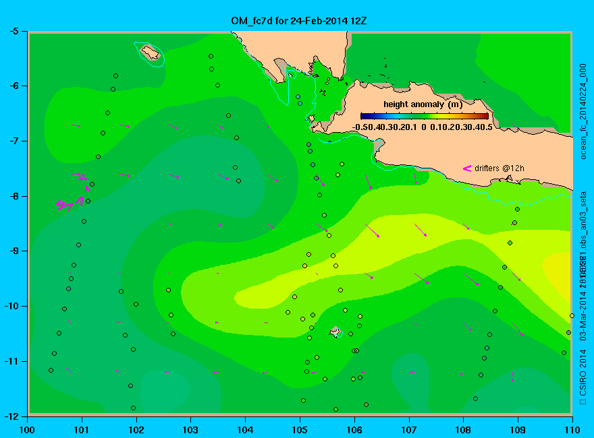Click the x-axis longitude label "107"
Image resolution: width=594 pixels, height=438 pixels.
[409, 430]
